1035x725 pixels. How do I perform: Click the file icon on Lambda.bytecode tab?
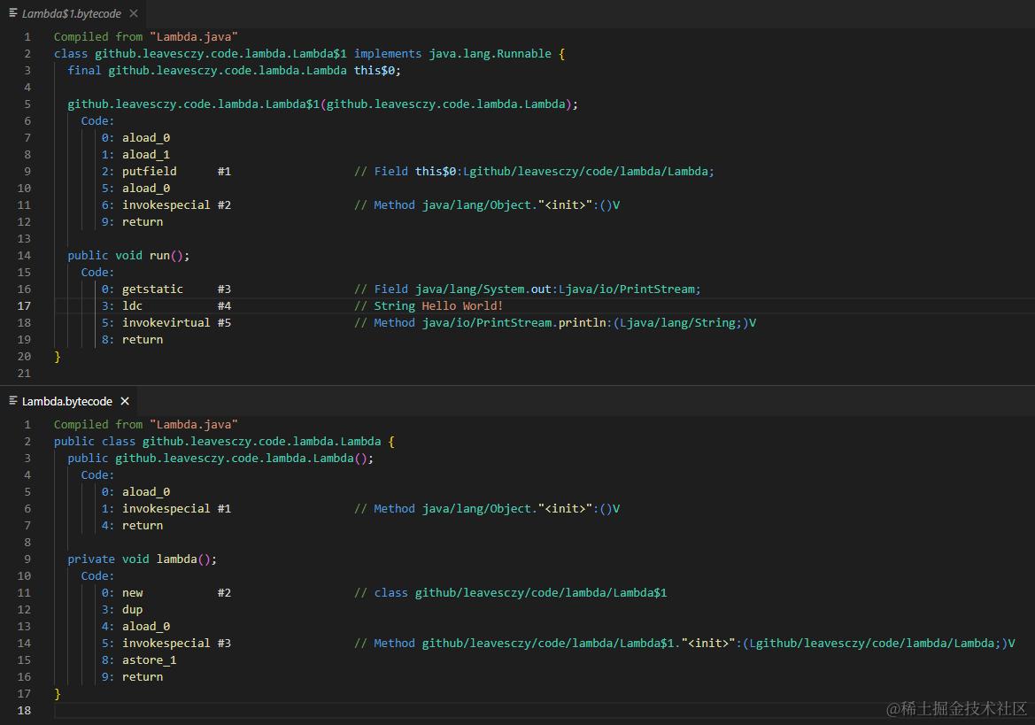[x=13, y=400]
